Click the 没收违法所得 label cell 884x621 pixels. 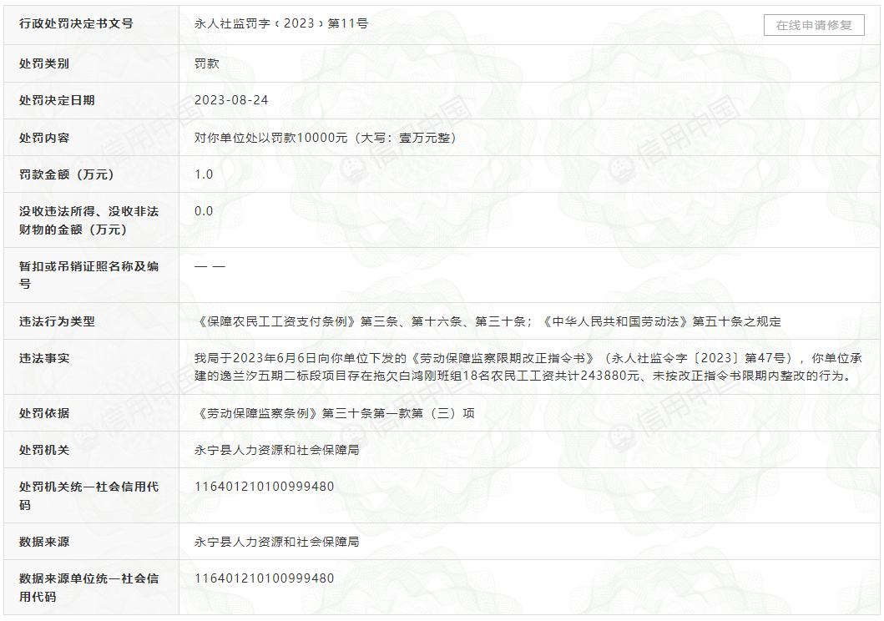[88, 220]
